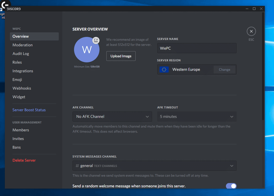Close the Discord window
The height and width of the screenshot is (196, 274).
click(261, 9)
